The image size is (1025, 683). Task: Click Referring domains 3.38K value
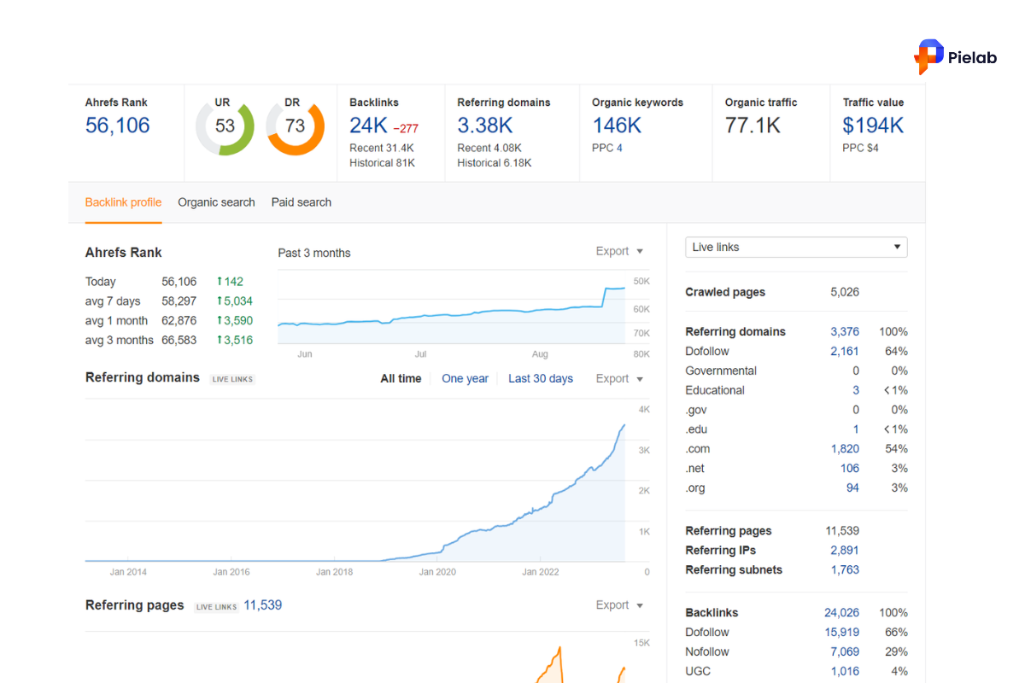pyautogui.click(x=485, y=126)
